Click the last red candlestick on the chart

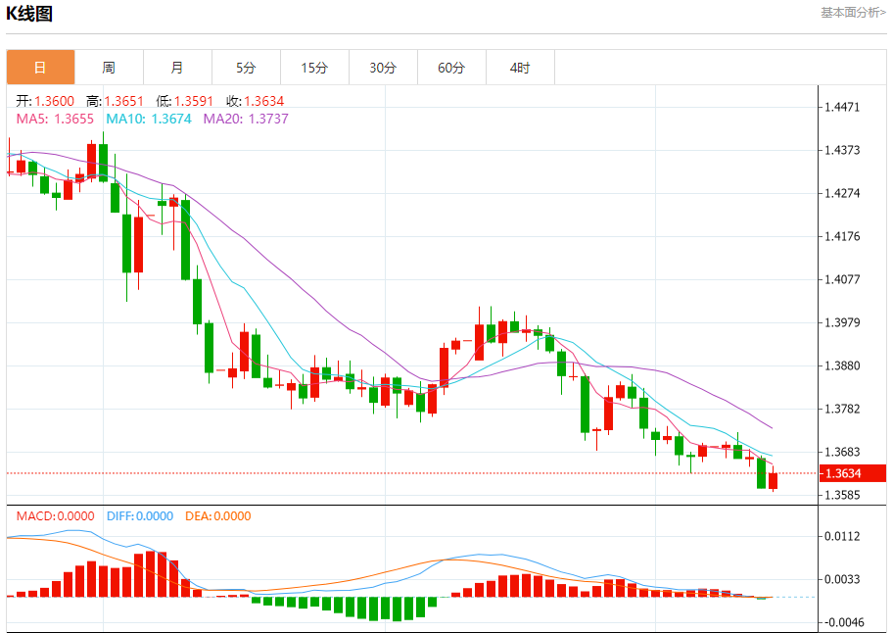click(773, 481)
